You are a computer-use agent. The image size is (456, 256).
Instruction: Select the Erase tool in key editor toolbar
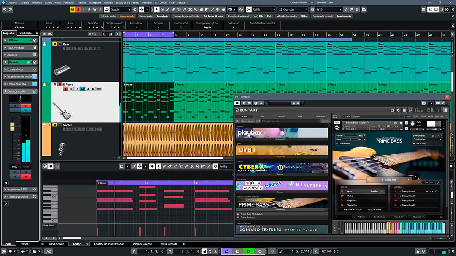tap(170, 166)
